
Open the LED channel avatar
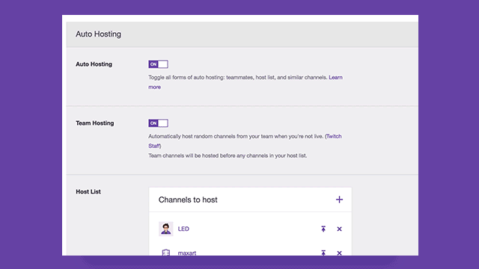click(166, 229)
